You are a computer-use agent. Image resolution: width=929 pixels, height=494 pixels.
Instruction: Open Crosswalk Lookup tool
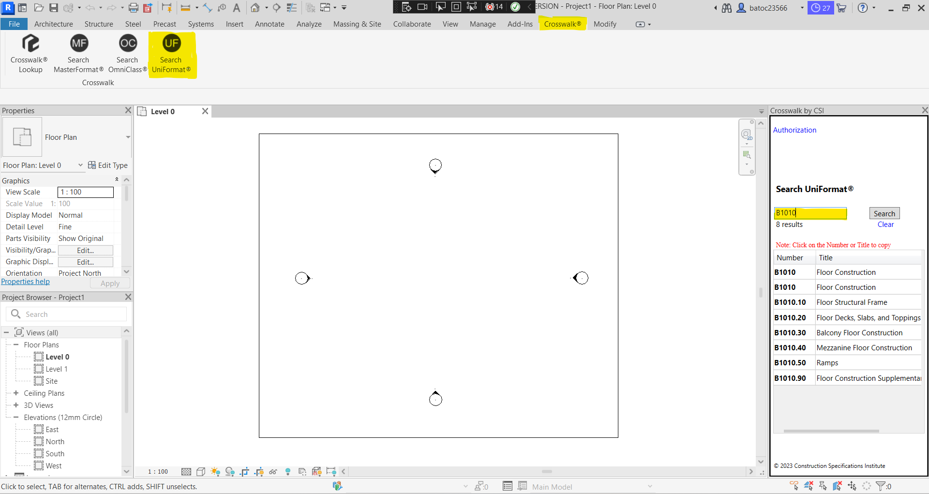pos(30,53)
